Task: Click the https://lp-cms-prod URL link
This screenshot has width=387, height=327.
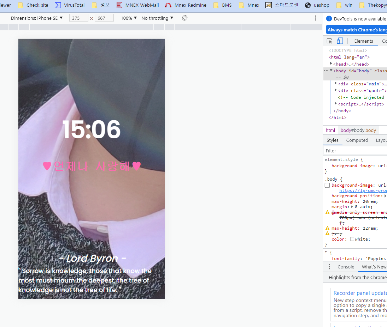Action: tap(363, 190)
